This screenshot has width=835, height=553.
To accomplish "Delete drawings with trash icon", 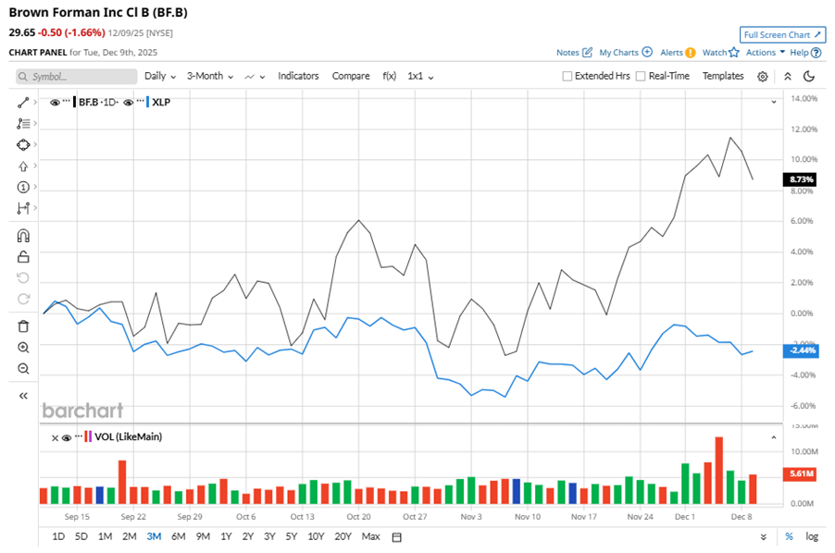I will (23, 326).
